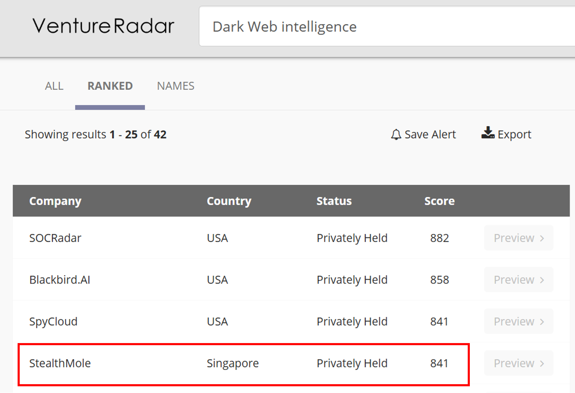Click the Export label
The height and width of the screenshot is (393, 575).
(514, 134)
